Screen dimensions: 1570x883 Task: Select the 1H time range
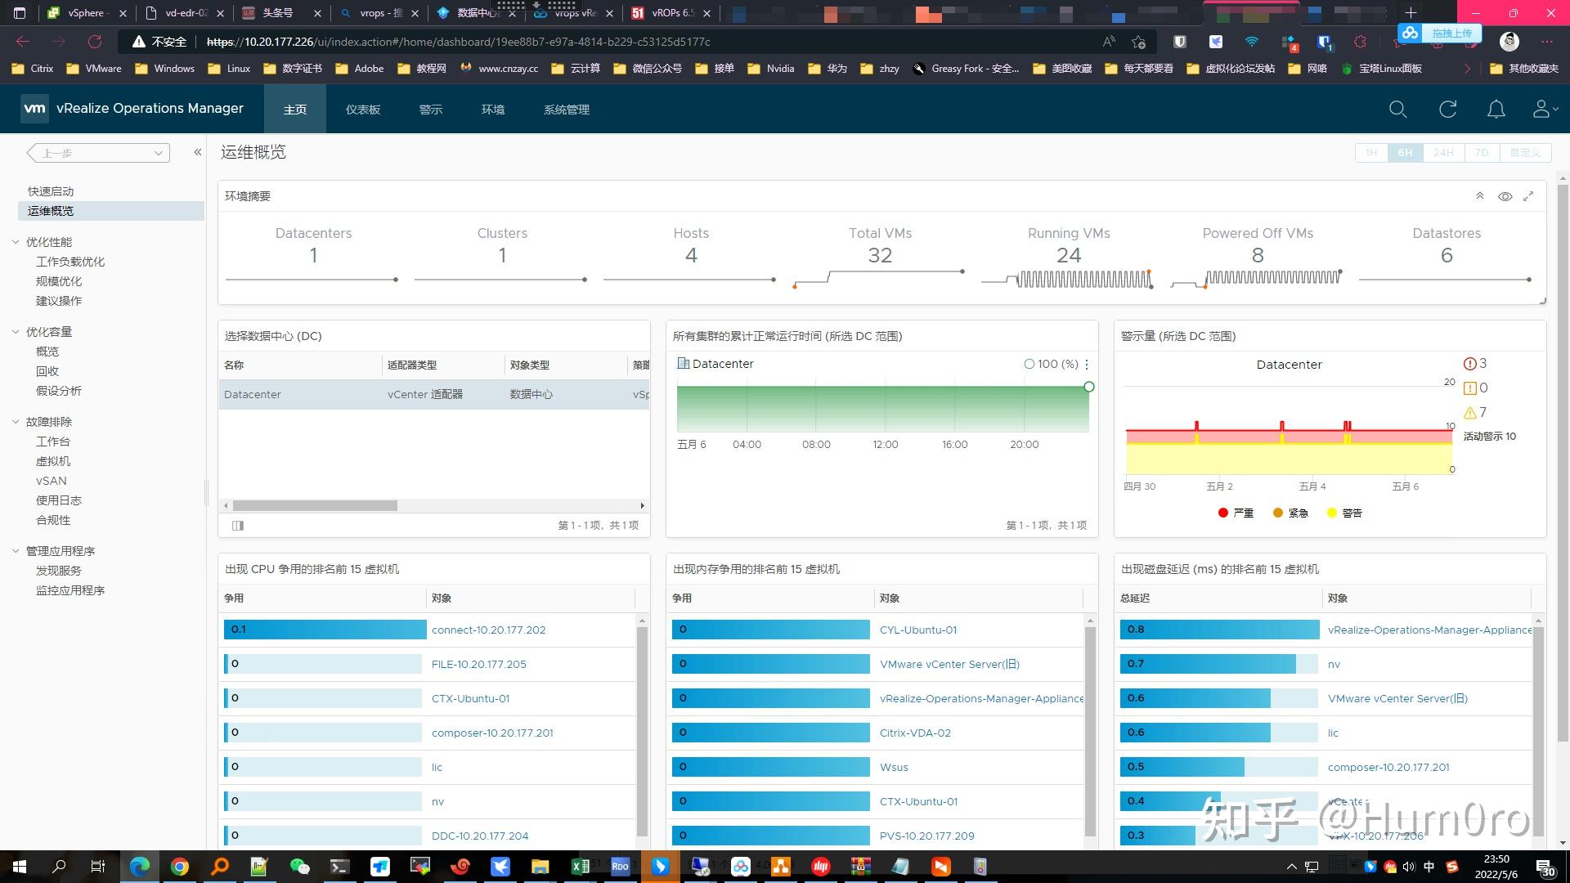[x=1371, y=153]
